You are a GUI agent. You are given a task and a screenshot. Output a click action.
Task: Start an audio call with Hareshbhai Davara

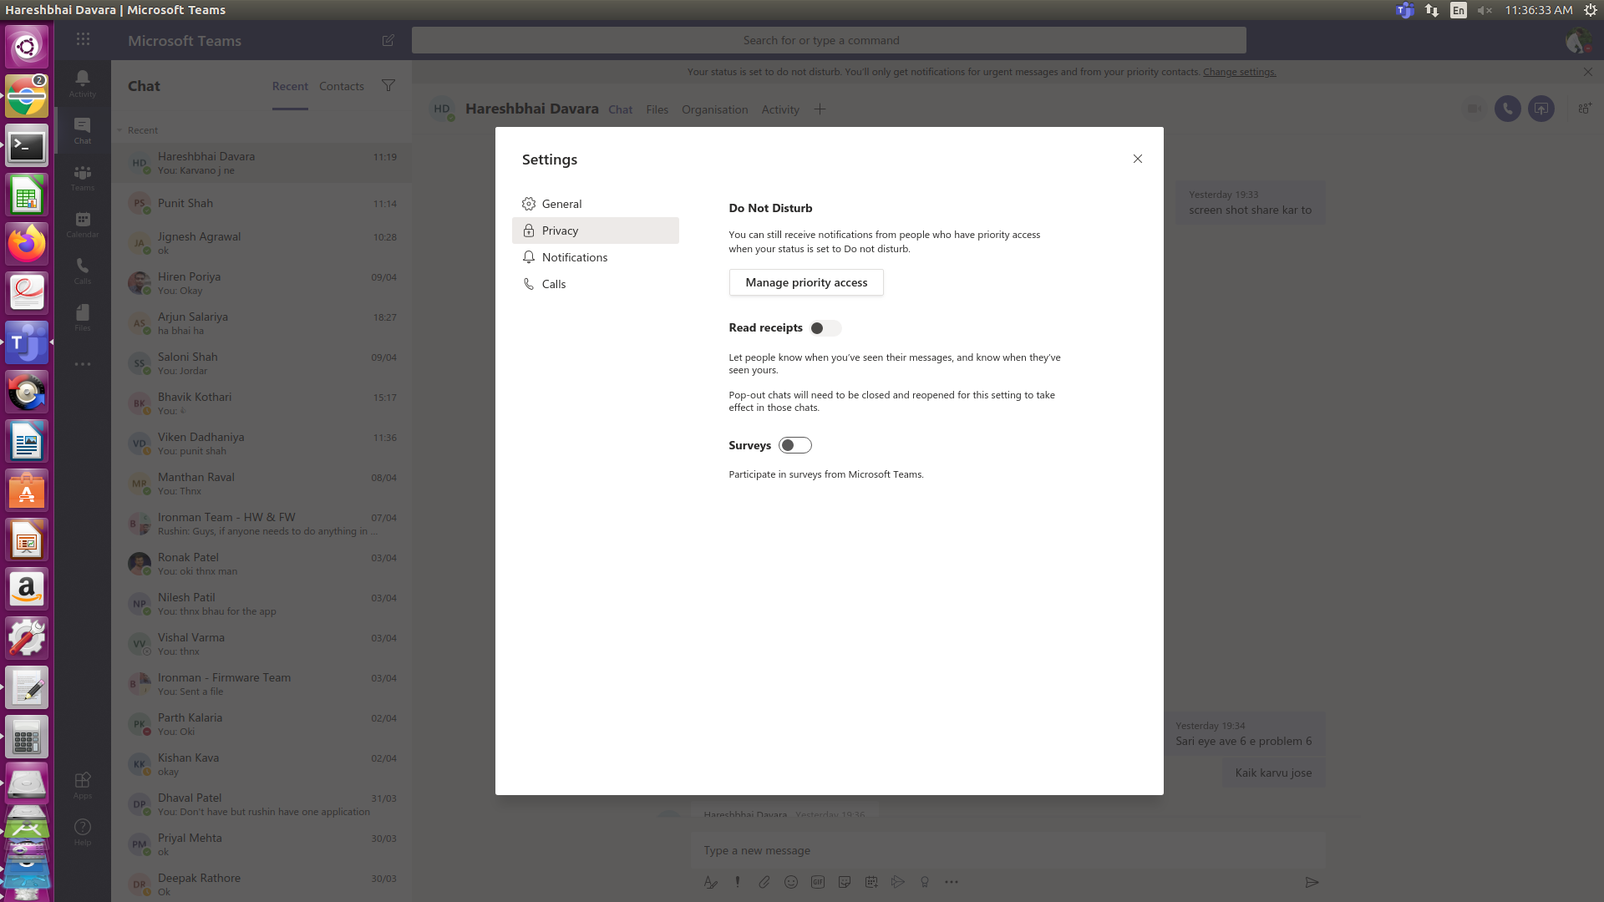(1508, 109)
